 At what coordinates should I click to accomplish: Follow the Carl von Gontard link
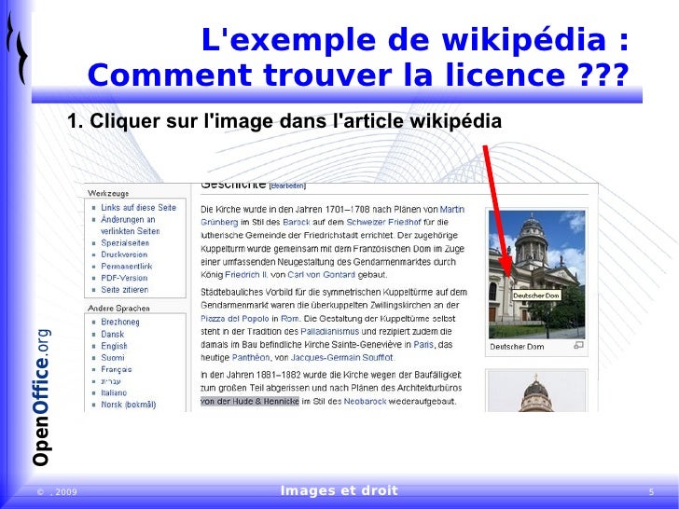tap(321, 275)
